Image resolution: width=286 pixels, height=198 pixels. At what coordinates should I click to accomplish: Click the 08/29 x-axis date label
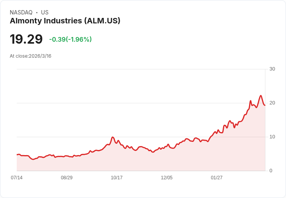(x=66, y=177)
